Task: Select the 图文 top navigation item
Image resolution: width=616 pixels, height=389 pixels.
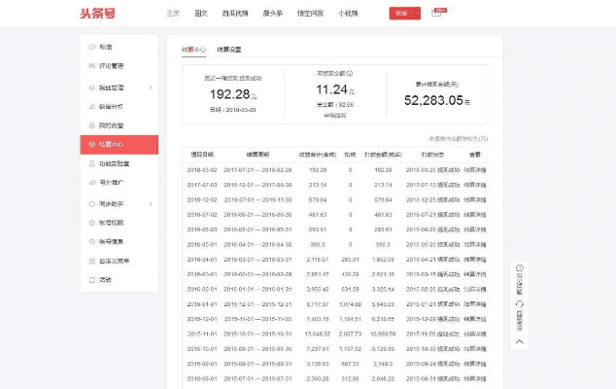Action: (201, 14)
